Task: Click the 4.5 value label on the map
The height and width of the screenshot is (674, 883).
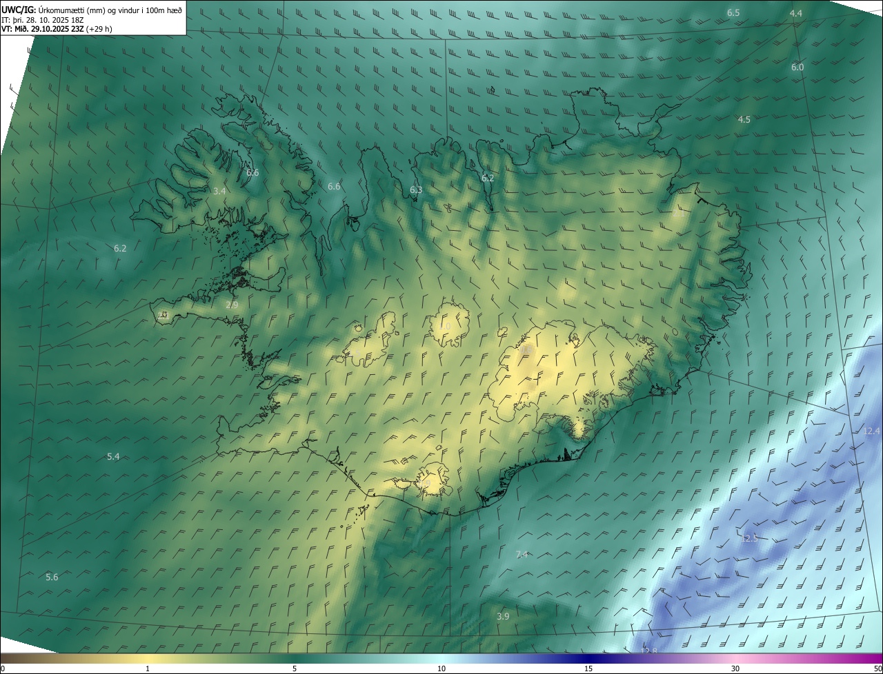Action: (x=744, y=119)
